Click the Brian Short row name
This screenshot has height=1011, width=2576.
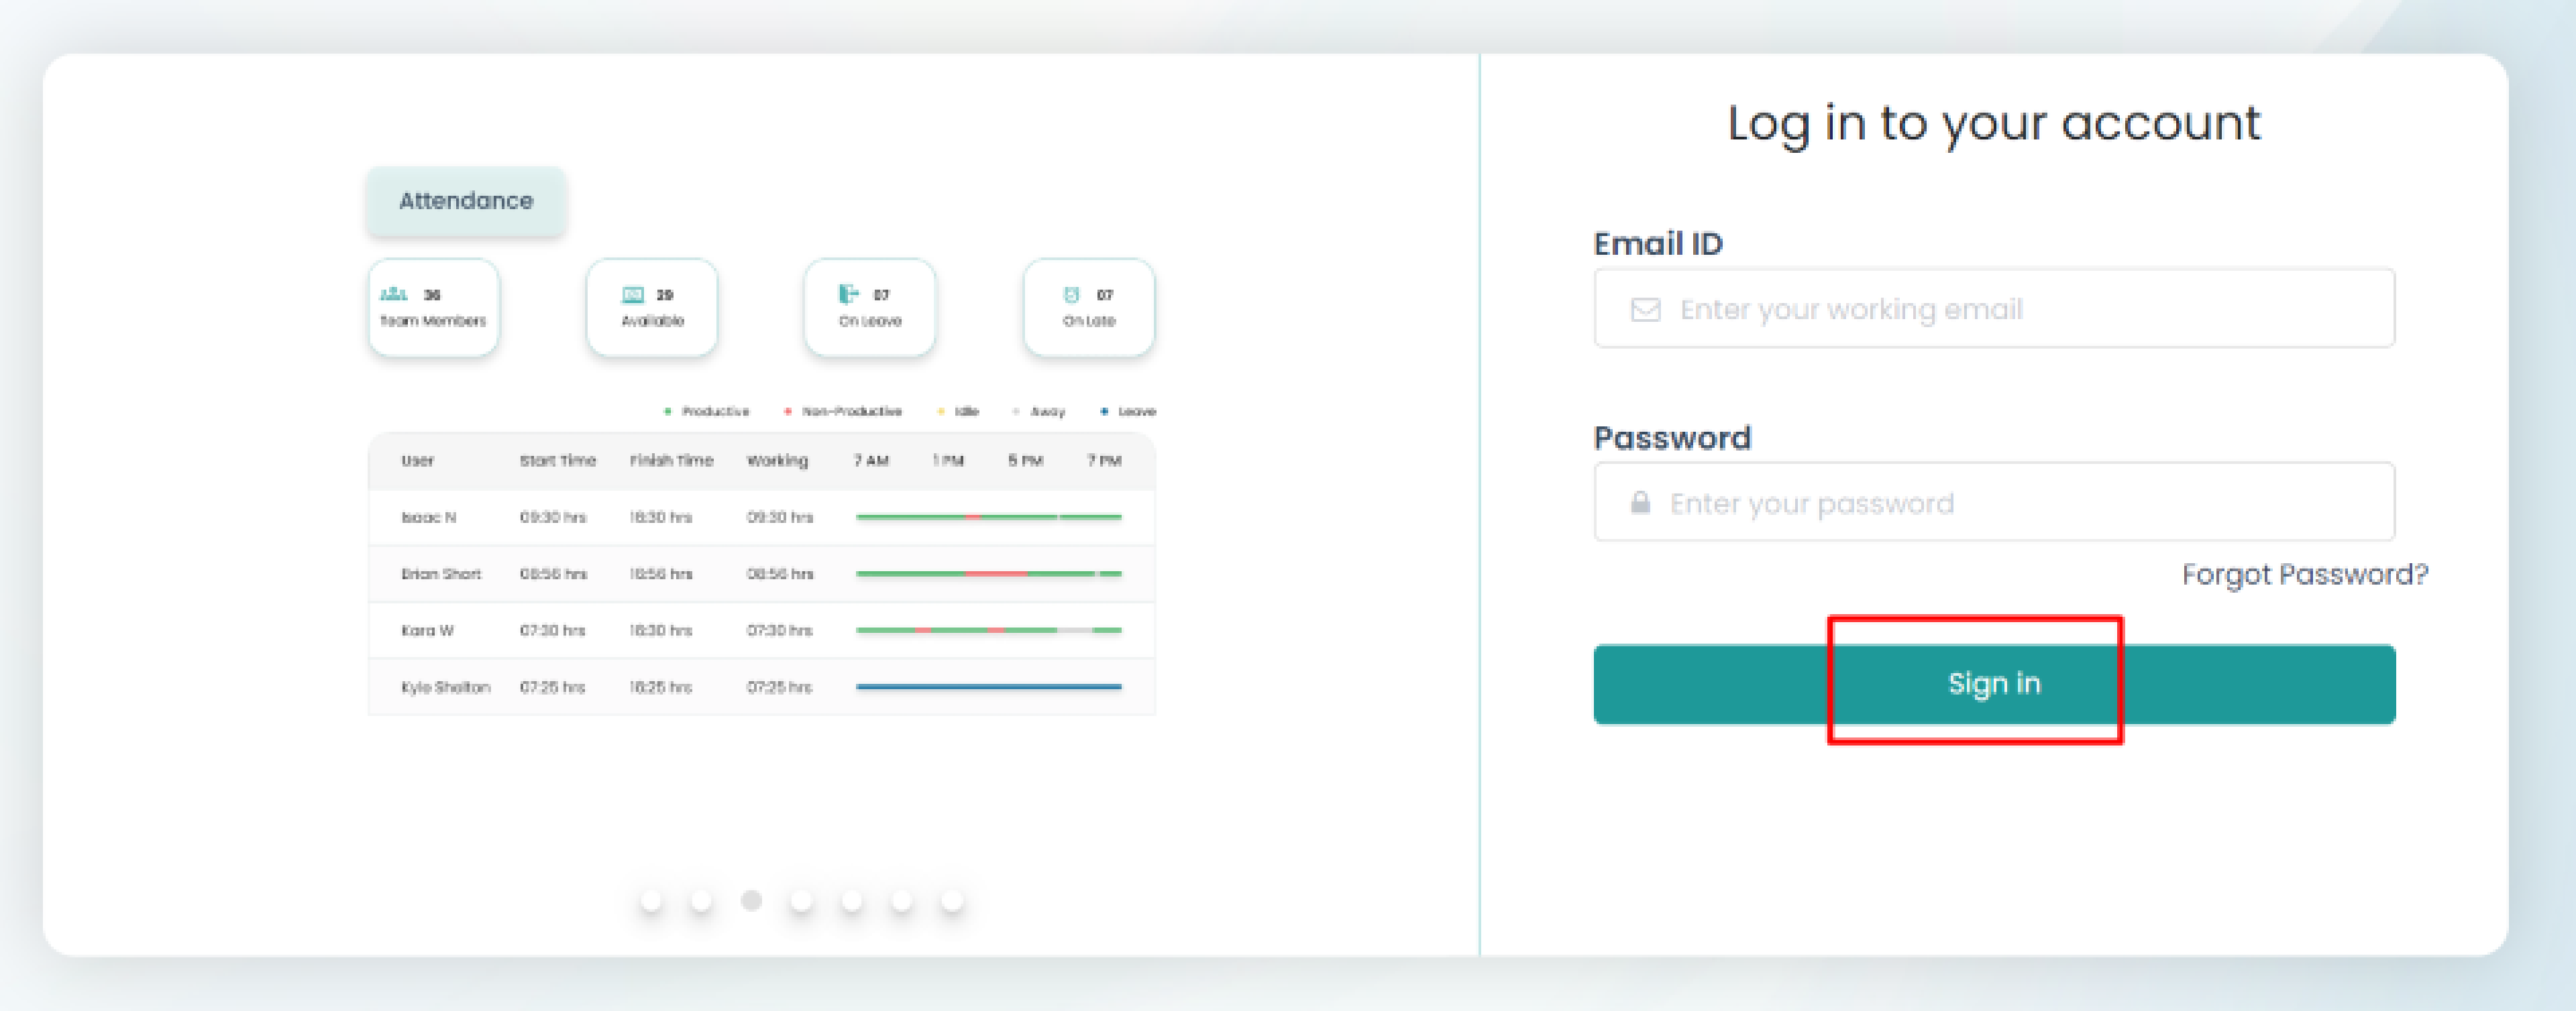(441, 575)
